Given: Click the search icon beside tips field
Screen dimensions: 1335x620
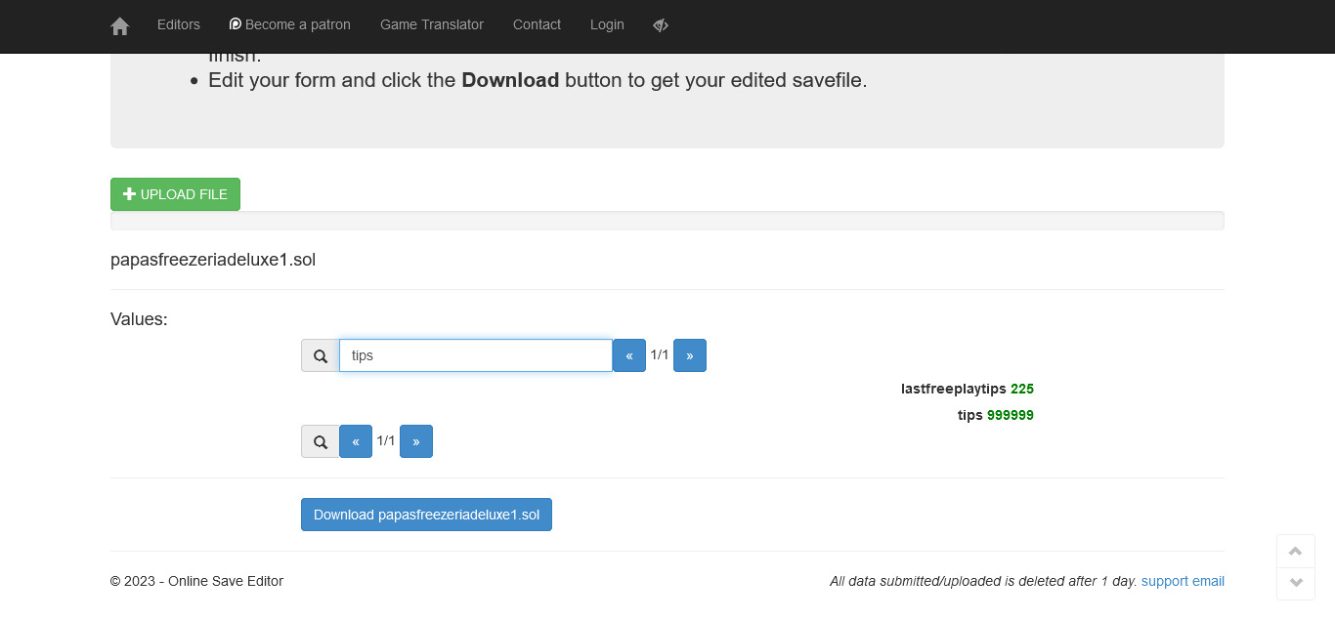Looking at the screenshot, I should click(x=321, y=355).
